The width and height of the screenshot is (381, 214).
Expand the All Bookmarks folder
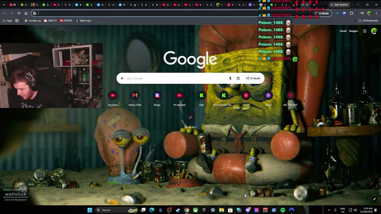coord(368,21)
